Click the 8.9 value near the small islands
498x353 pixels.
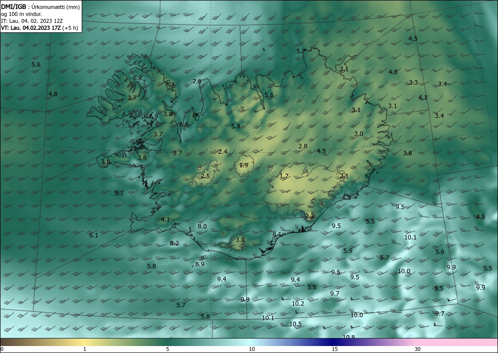(x=200, y=264)
